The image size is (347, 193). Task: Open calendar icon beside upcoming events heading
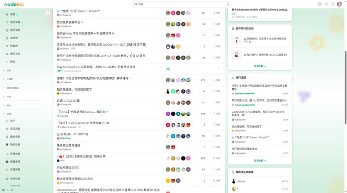233,29
